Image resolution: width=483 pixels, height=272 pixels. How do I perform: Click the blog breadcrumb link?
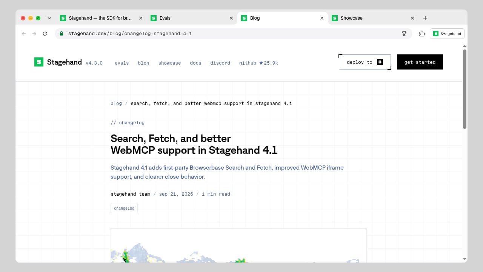tap(116, 104)
